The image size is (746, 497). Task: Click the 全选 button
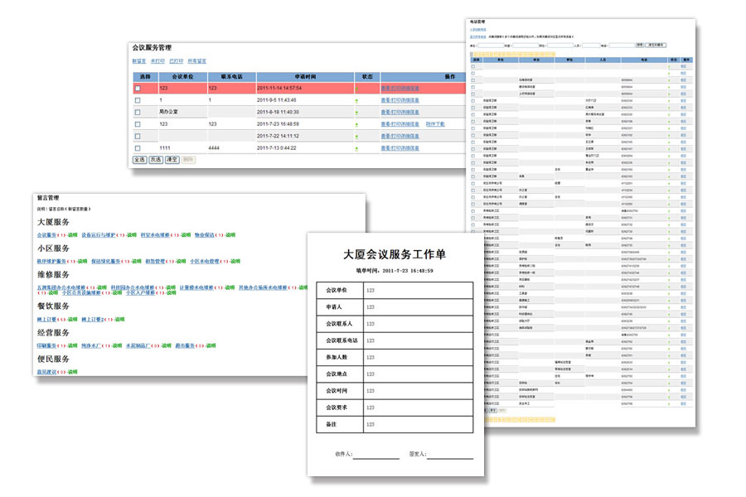[139, 160]
